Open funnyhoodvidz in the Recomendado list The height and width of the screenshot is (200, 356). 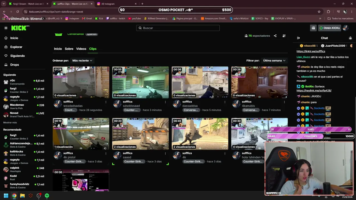click(x=24, y=186)
